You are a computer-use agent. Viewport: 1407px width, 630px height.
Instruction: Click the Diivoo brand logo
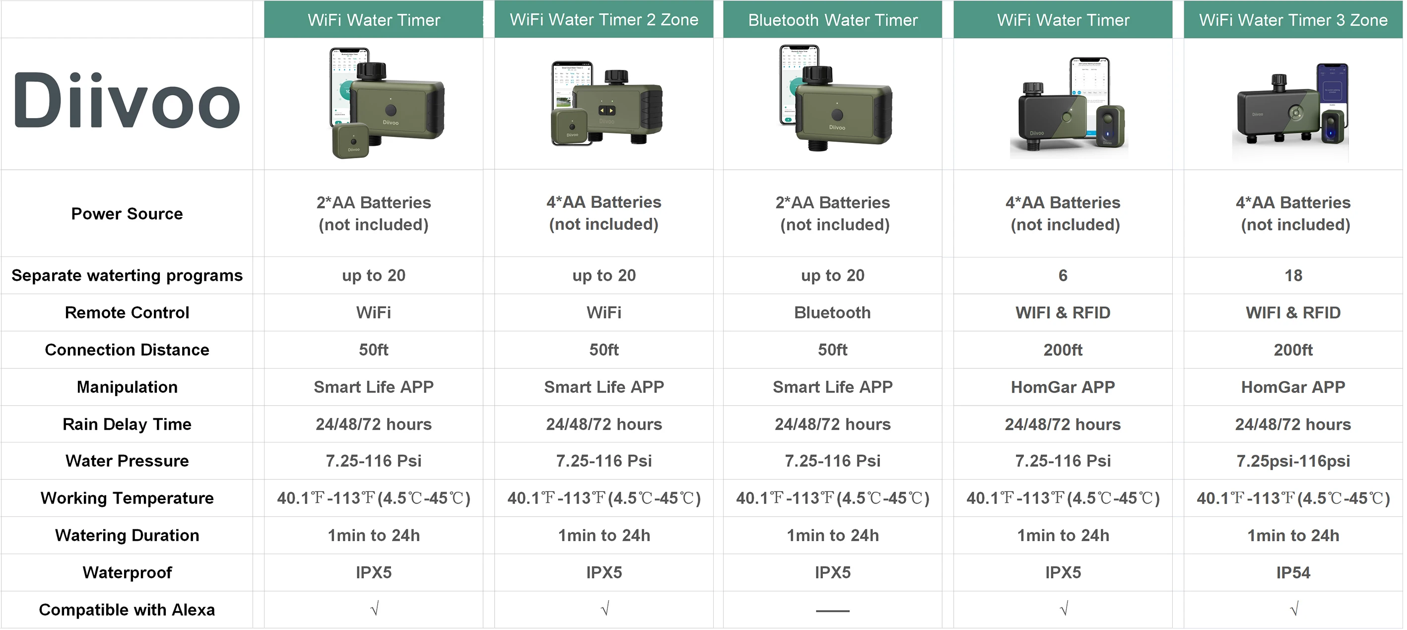pyautogui.click(x=127, y=101)
